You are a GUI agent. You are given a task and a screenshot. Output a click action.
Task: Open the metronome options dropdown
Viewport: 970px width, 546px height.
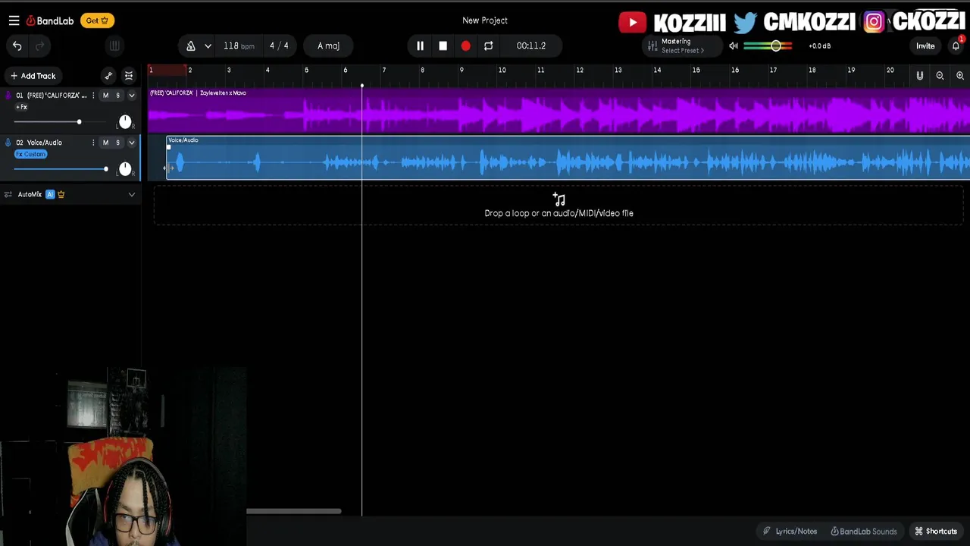tap(208, 45)
